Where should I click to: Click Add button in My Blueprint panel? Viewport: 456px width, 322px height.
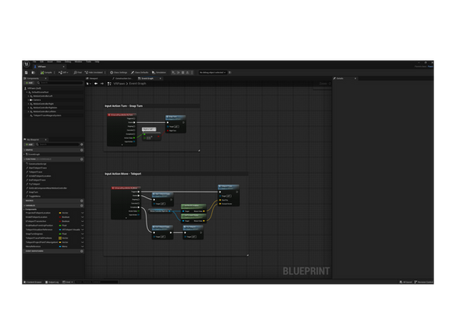(30, 144)
